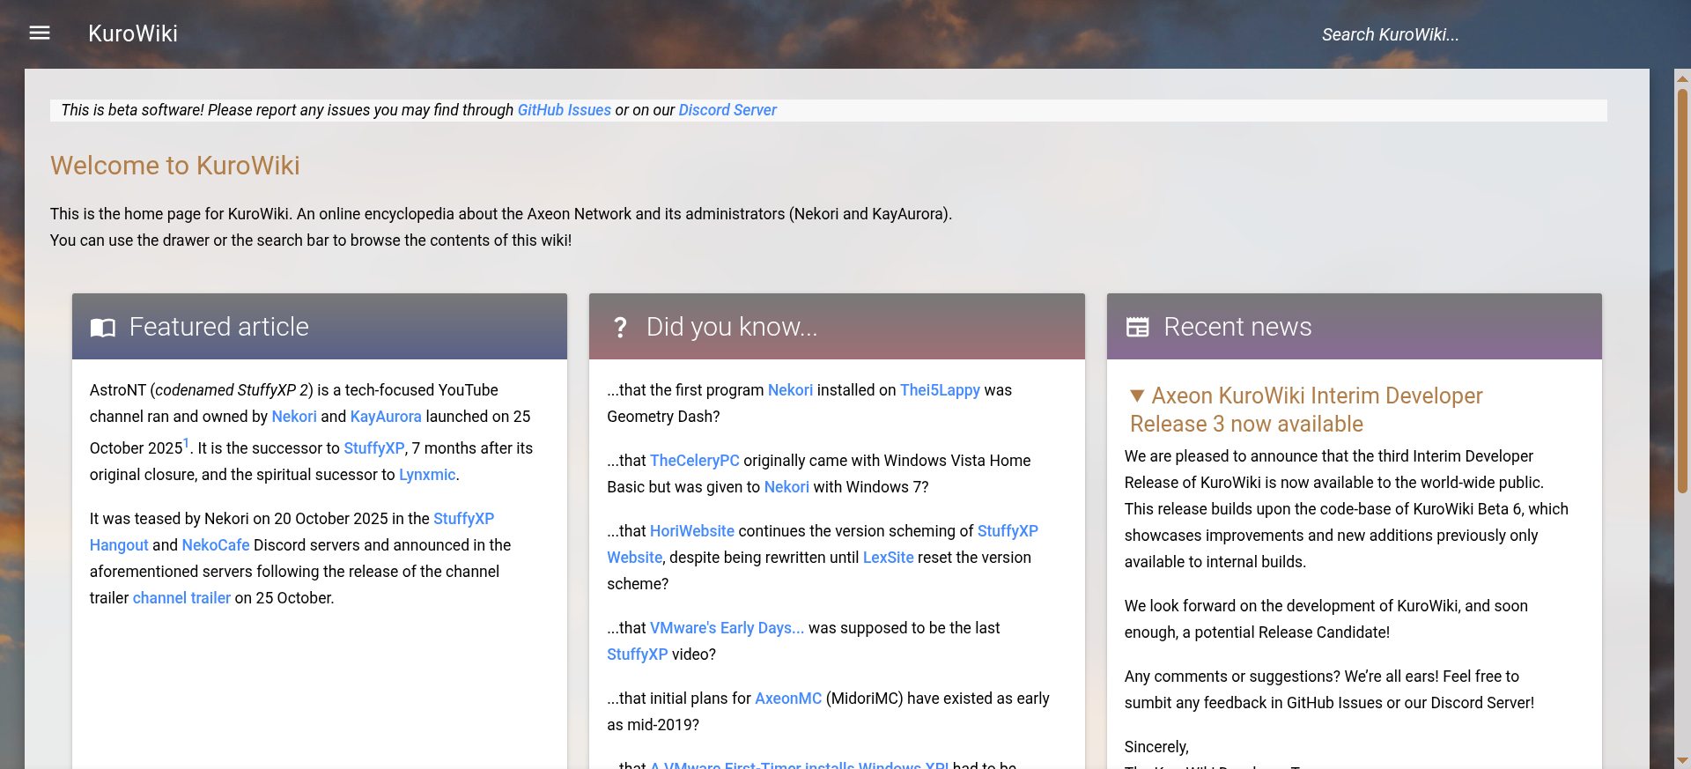Collapse the Axeon KuroWiki Interim Release news item
Viewport: 1691px width, 769px height.
coord(1137,396)
